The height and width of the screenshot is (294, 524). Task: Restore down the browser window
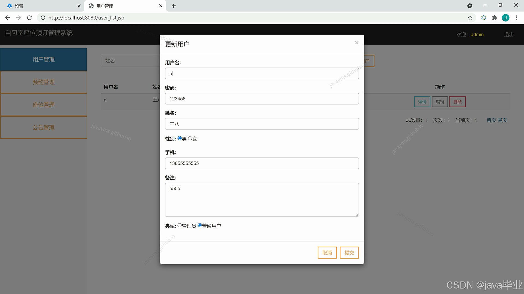pyautogui.click(x=500, y=5)
